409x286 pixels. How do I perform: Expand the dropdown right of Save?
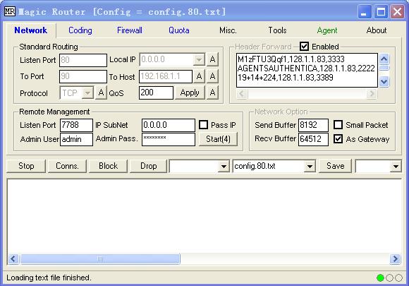click(x=396, y=167)
